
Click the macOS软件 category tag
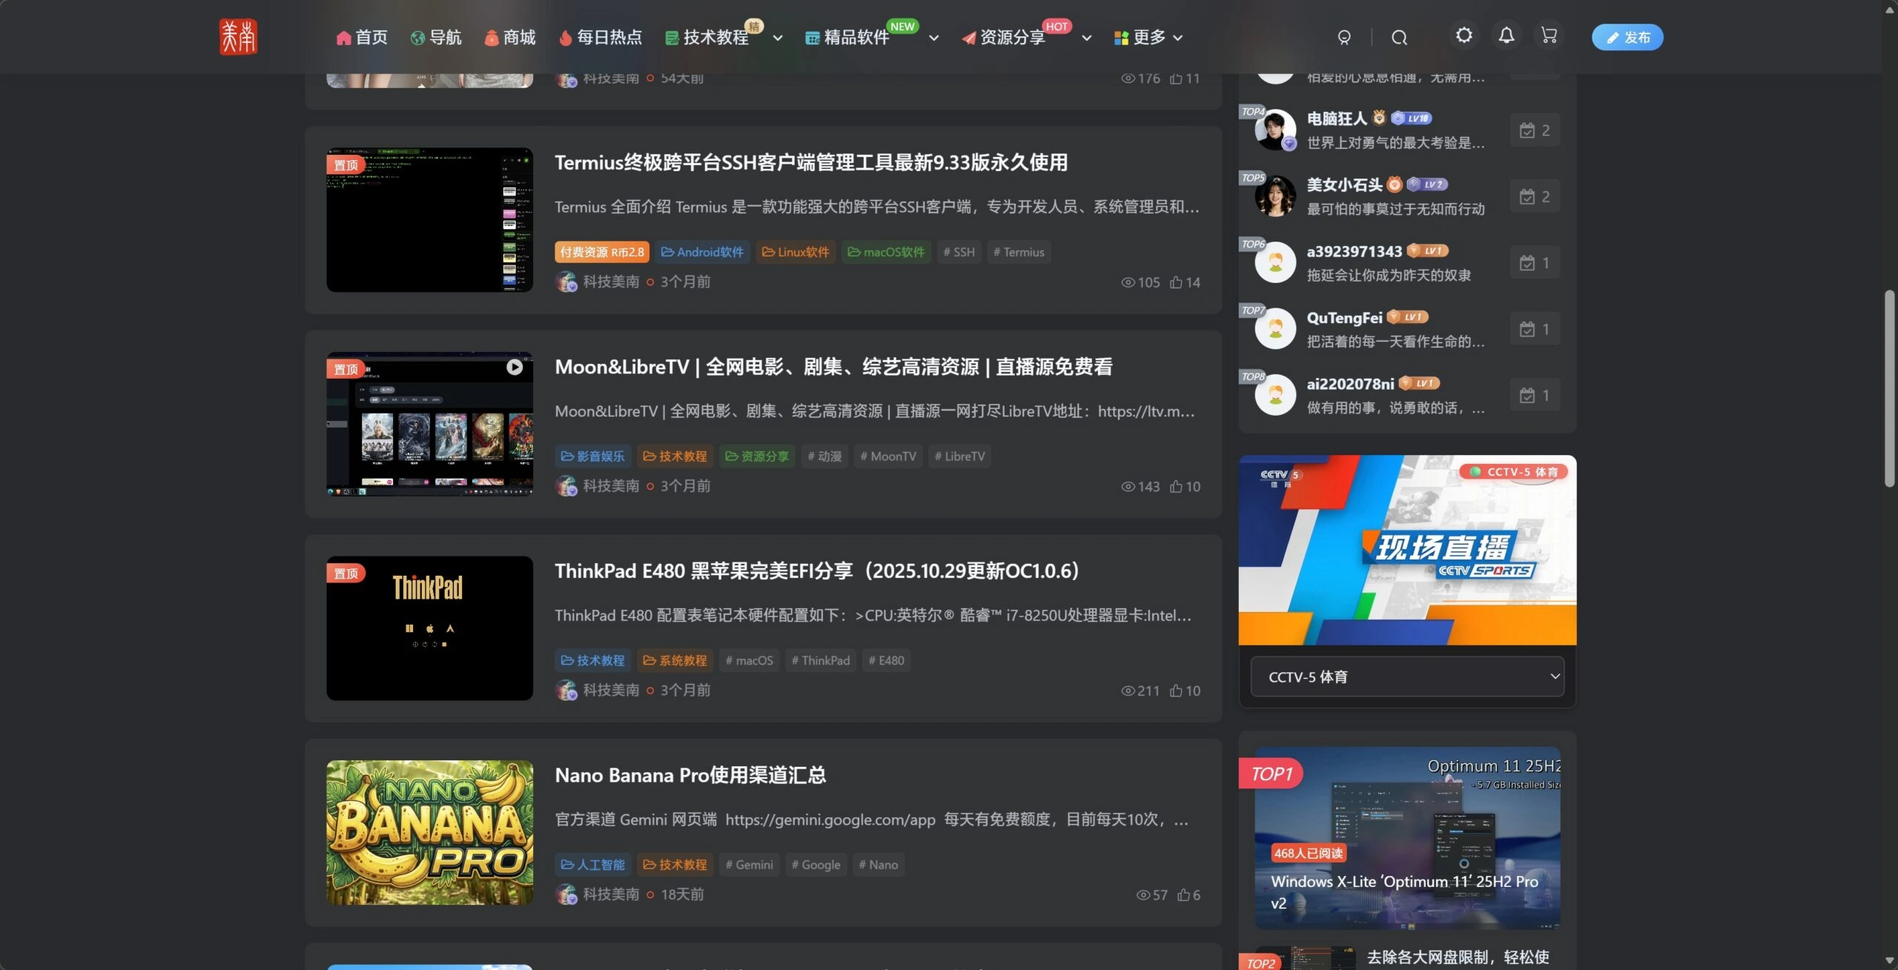click(886, 252)
